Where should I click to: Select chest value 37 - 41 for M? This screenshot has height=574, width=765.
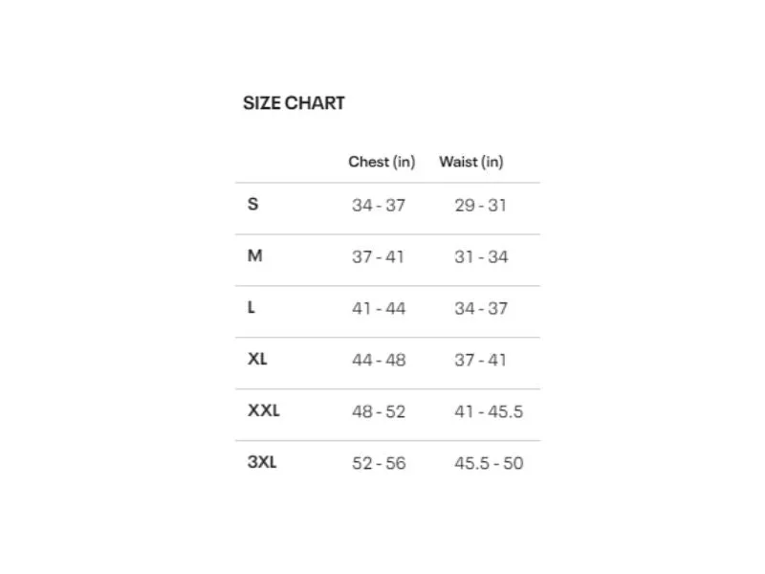coord(378,257)
